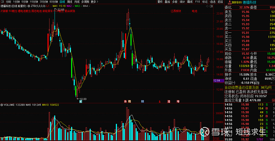
Task: Switch to 60分钟 chart period
Action: coord(54,2)
